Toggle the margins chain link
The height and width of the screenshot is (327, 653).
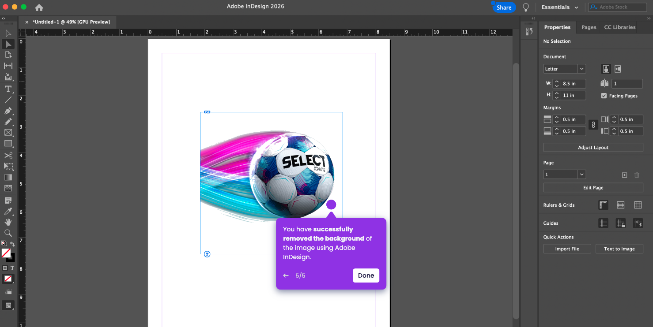(593, 125)
